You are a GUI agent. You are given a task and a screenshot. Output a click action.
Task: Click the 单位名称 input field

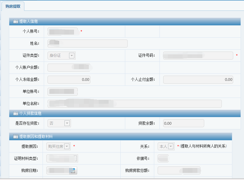[x=134, y=104]
